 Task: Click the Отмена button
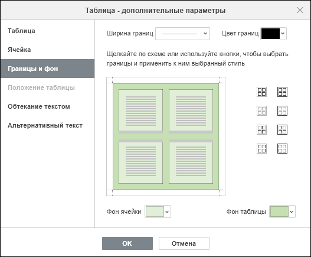pyautogui.click(x=184, y=243)
